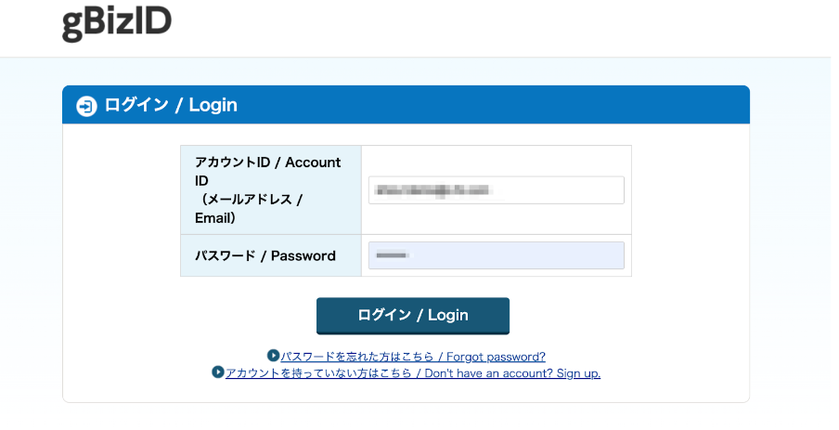Click the gBizID logo
The height and width of the screenshot is (430, 839).
(117, 23)
